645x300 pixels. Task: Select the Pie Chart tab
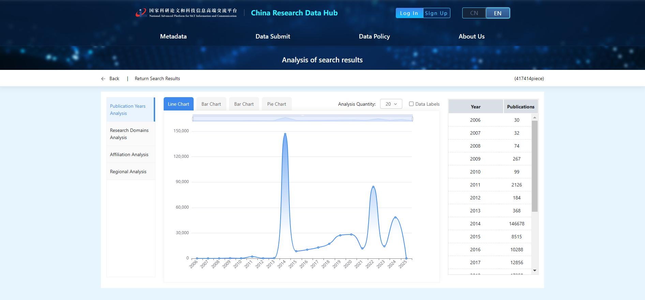[x=276, y=104]
